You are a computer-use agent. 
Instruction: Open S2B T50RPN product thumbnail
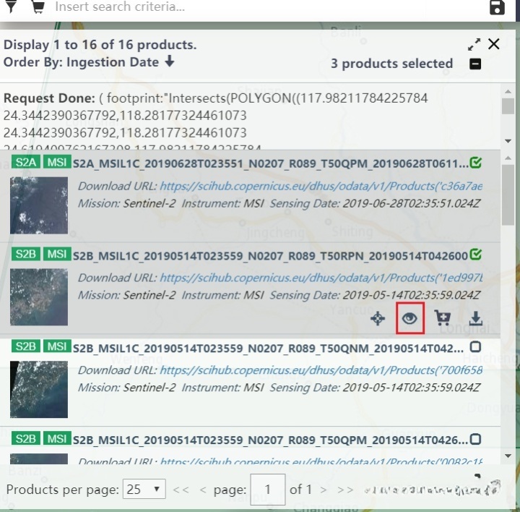pyautogui.click(x=39, y=296)
